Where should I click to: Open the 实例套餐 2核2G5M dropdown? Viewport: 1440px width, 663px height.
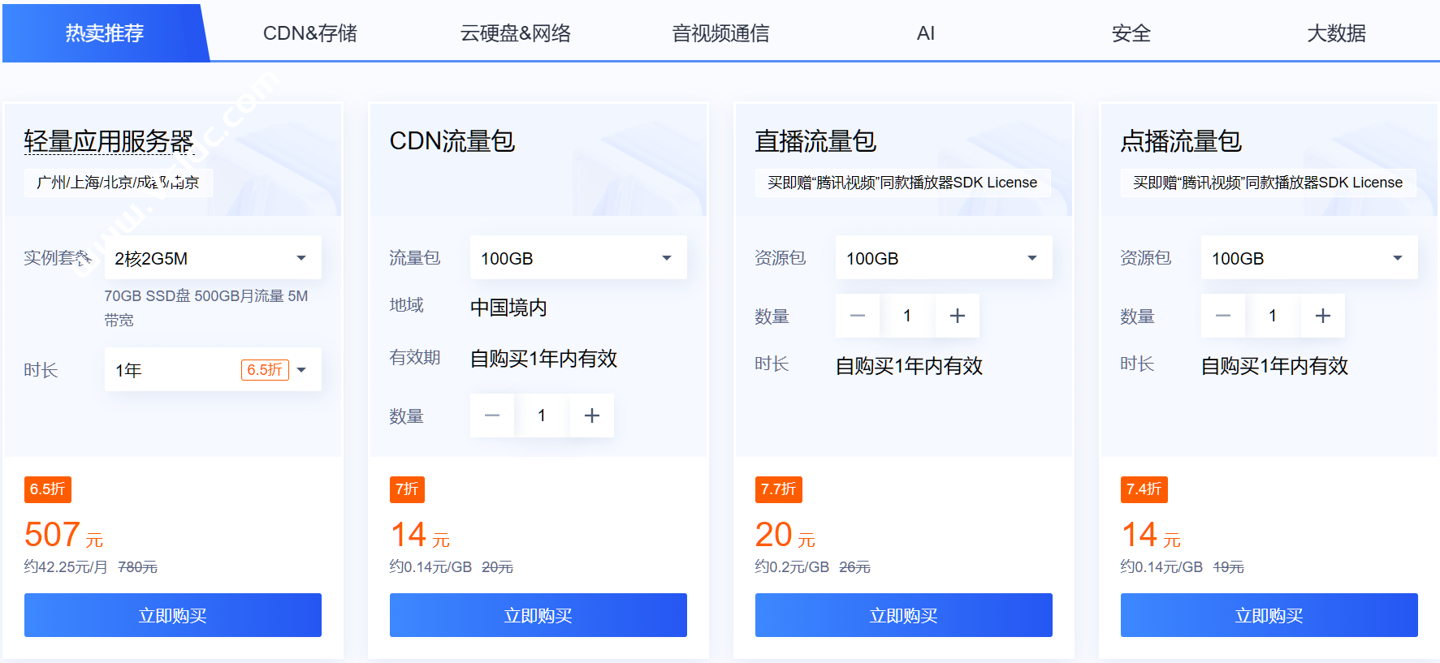click(x=213, y=258)
